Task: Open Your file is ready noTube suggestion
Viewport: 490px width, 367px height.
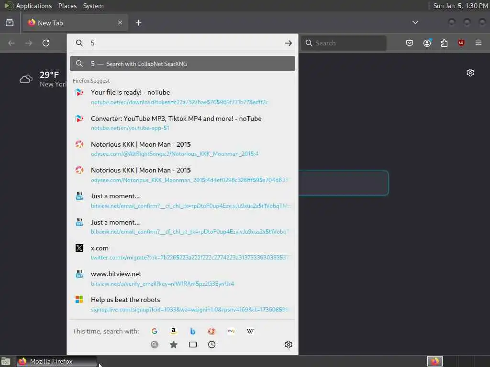Action: [x=182, y=97]
